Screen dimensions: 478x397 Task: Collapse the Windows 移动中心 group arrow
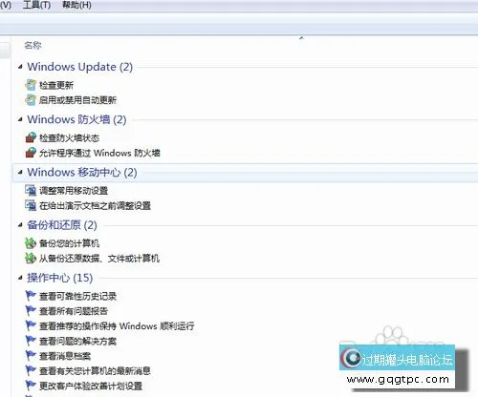pyautogui.click(x=20, y=173)
